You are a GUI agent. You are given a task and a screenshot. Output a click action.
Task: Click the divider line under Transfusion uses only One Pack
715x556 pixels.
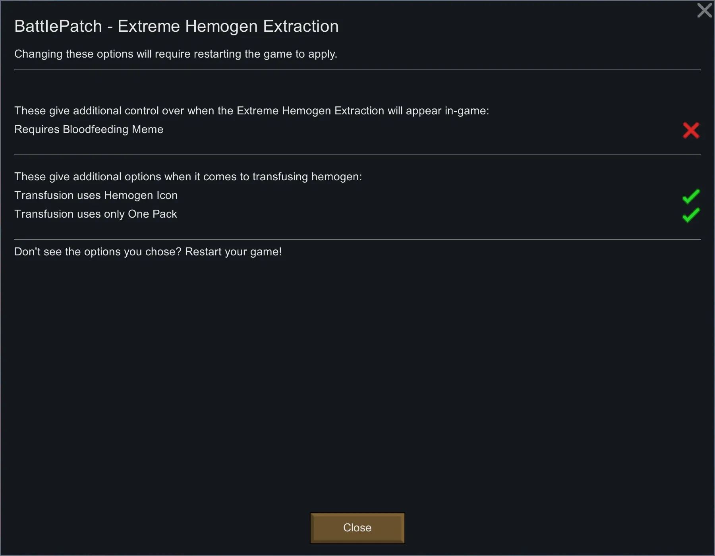click(x=357, y=239)
